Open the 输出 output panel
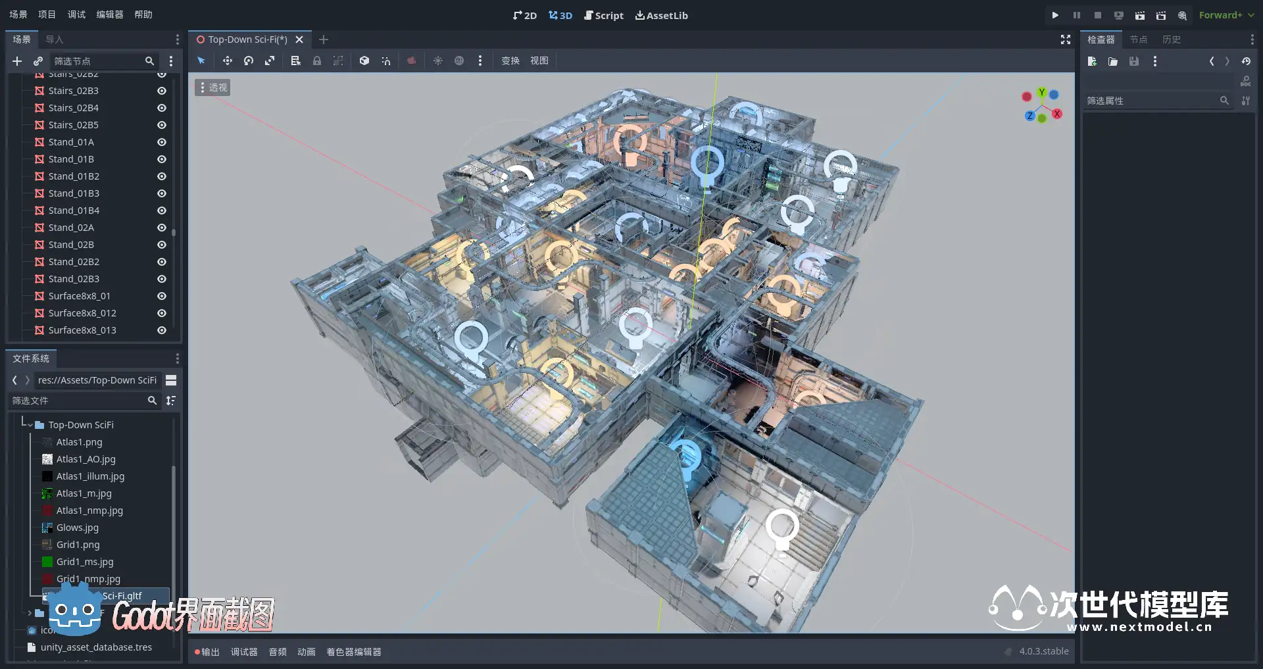The height and width of the screenshot is (669, 1263). pos(207,652)
